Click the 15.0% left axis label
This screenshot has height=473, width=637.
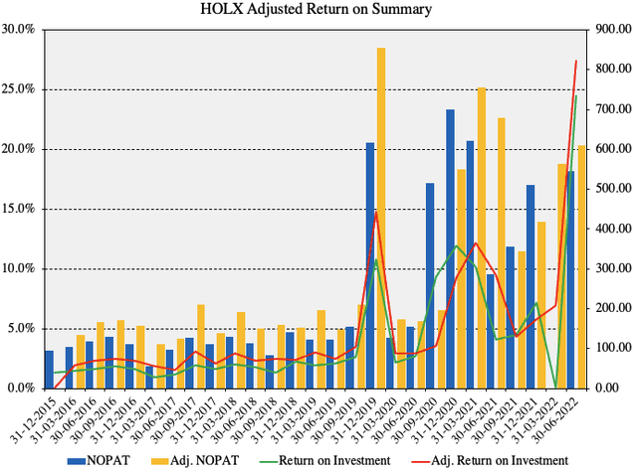(x=18, y=209)
